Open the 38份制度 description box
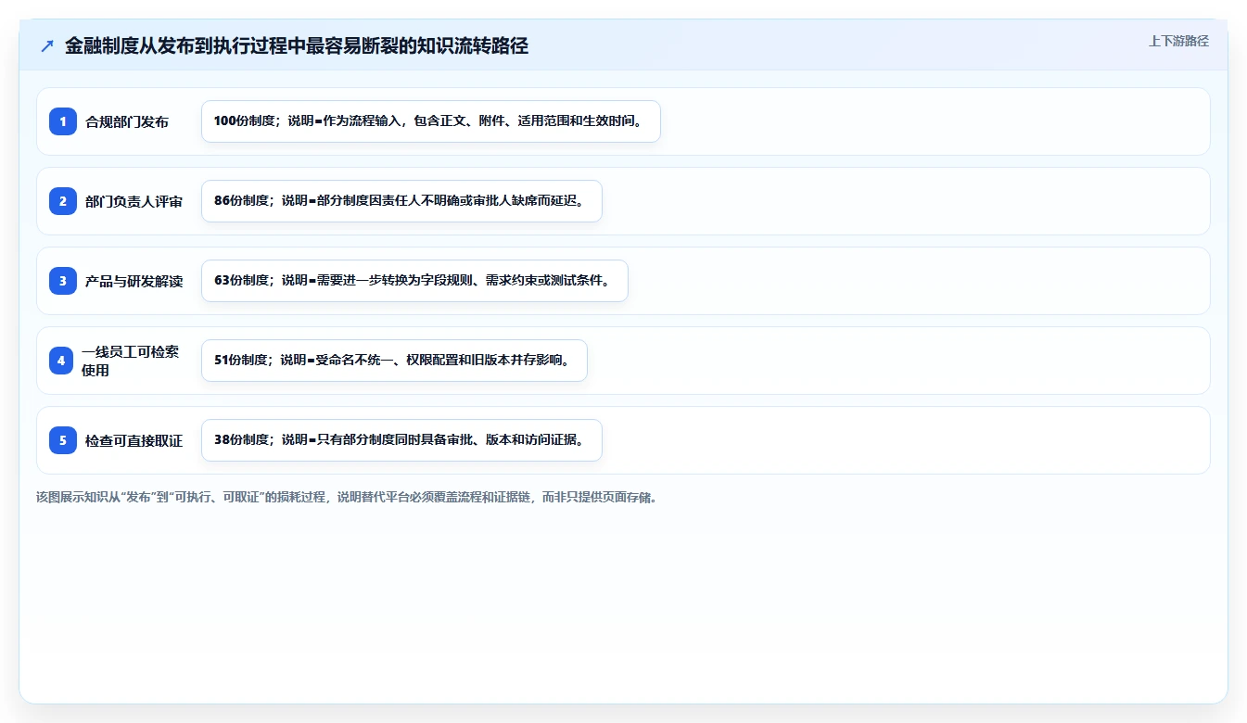 [x=401, y=440]
